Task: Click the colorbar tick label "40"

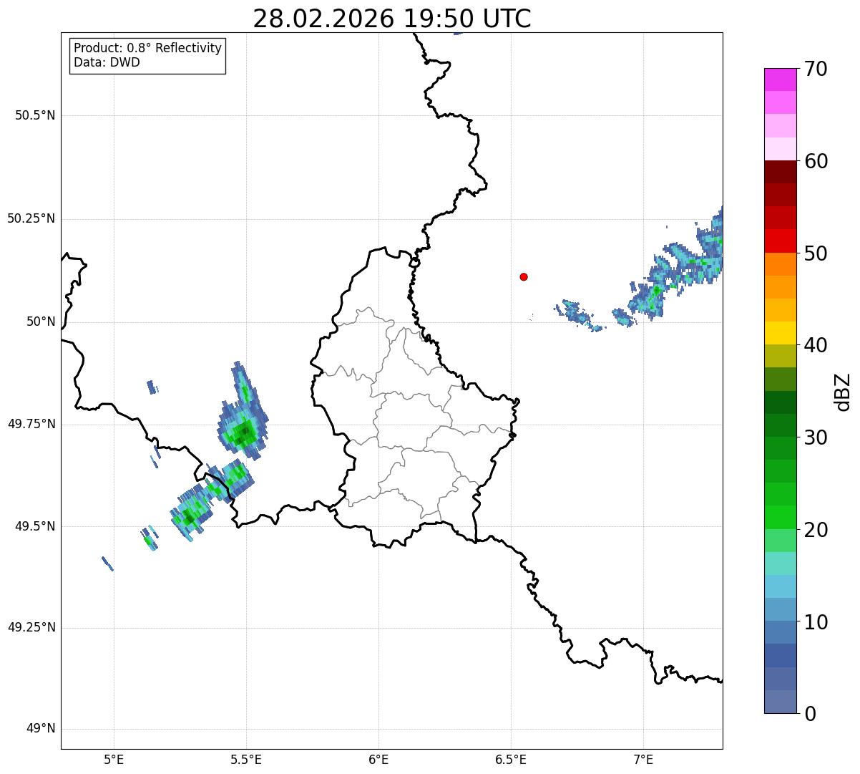Action: pos(816,345)
